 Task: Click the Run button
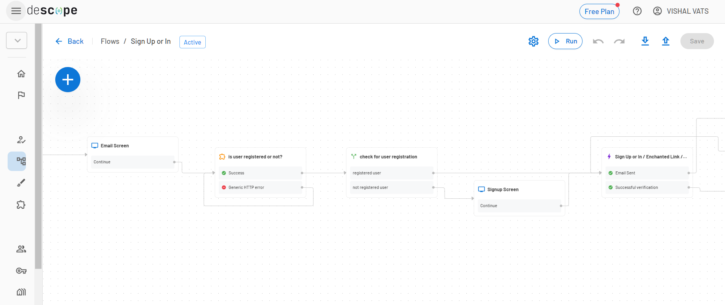[x=565, y=41]
